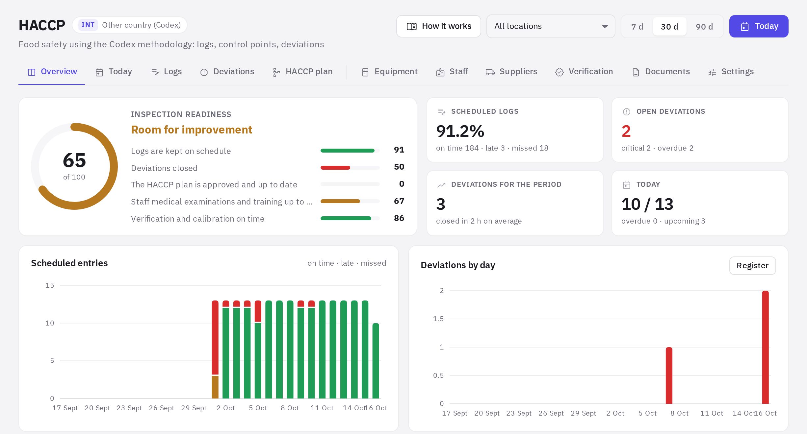Click the Documents tab file icon
Screen dimensions: 807x434
[636, 72]
